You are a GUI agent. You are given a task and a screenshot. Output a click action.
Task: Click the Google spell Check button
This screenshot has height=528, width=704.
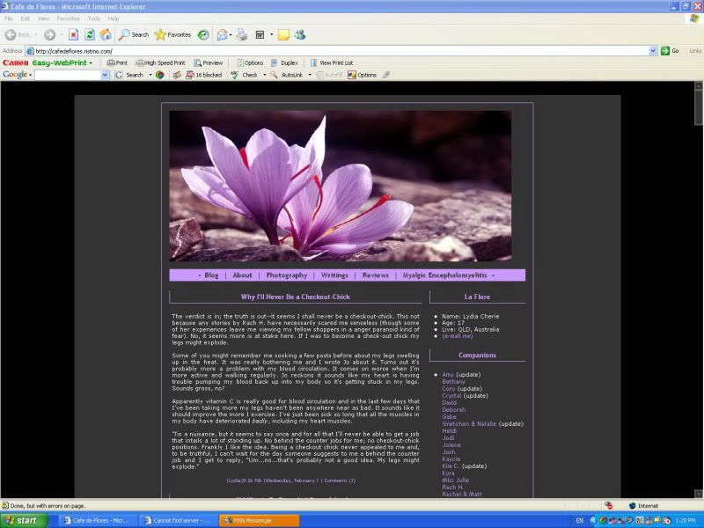pos(245,75)
